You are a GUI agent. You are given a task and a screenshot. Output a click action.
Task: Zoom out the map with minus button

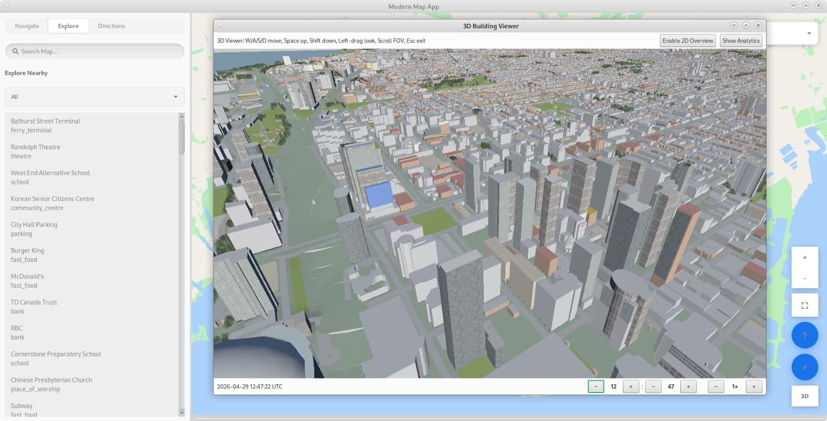(x=804, y=278)
